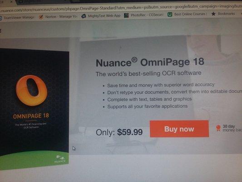
Task: Open the PhotoRec CGSecurity bookmark icon
Action: [x=126, y=15]
